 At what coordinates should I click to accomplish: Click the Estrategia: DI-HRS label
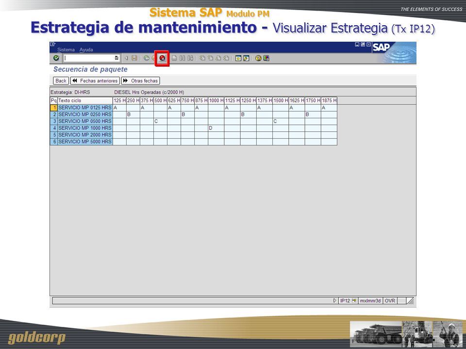pyautogui.click(x=70, y=92)
